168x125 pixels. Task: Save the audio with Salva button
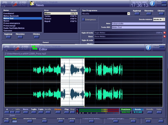[x=159, y=112]
